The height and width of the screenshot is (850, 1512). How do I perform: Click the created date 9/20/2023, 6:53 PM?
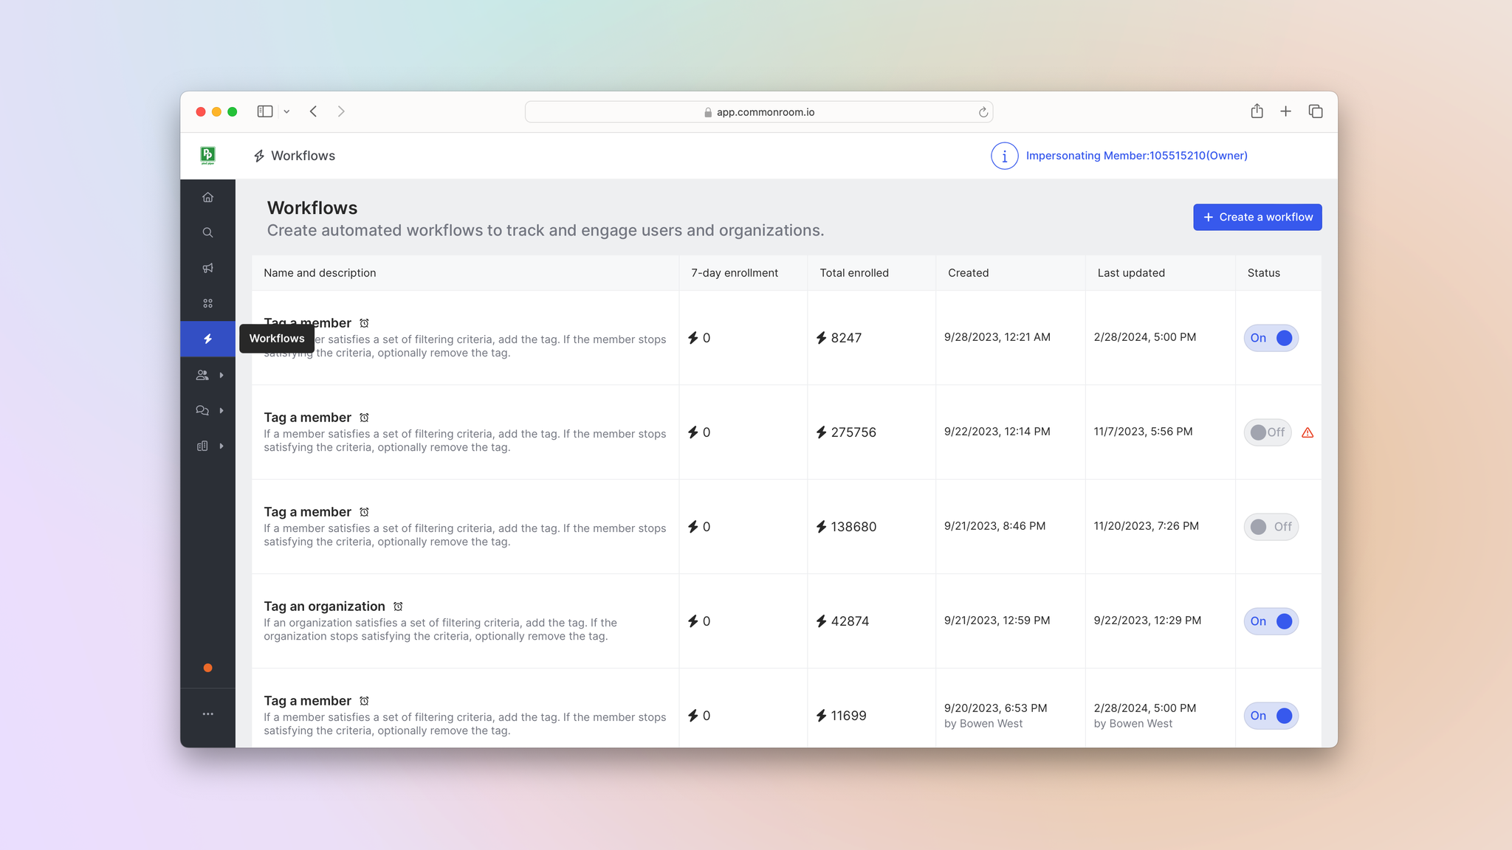[995, 708]
